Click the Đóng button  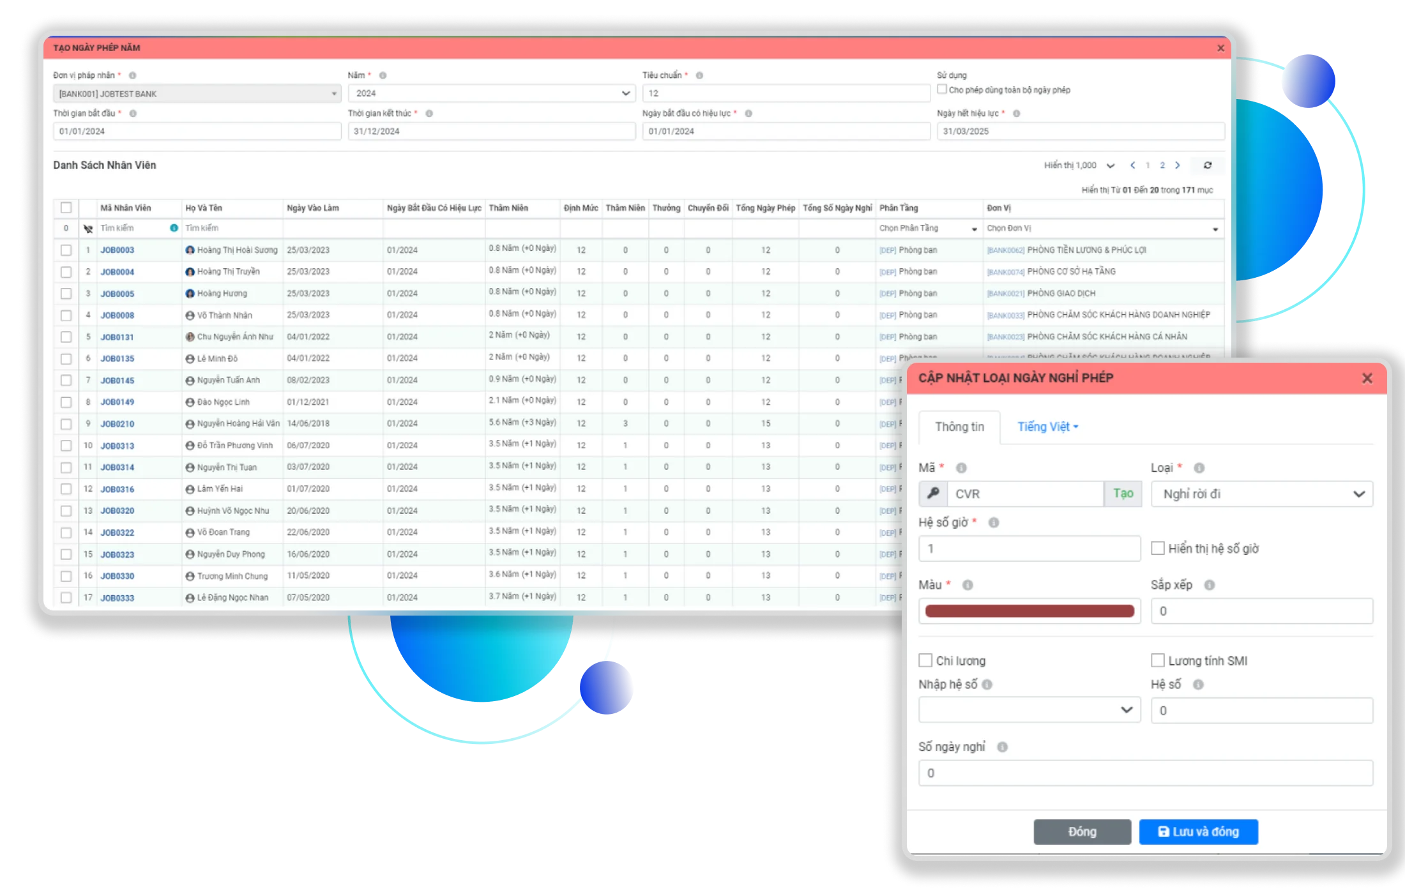pos(1082,832)
